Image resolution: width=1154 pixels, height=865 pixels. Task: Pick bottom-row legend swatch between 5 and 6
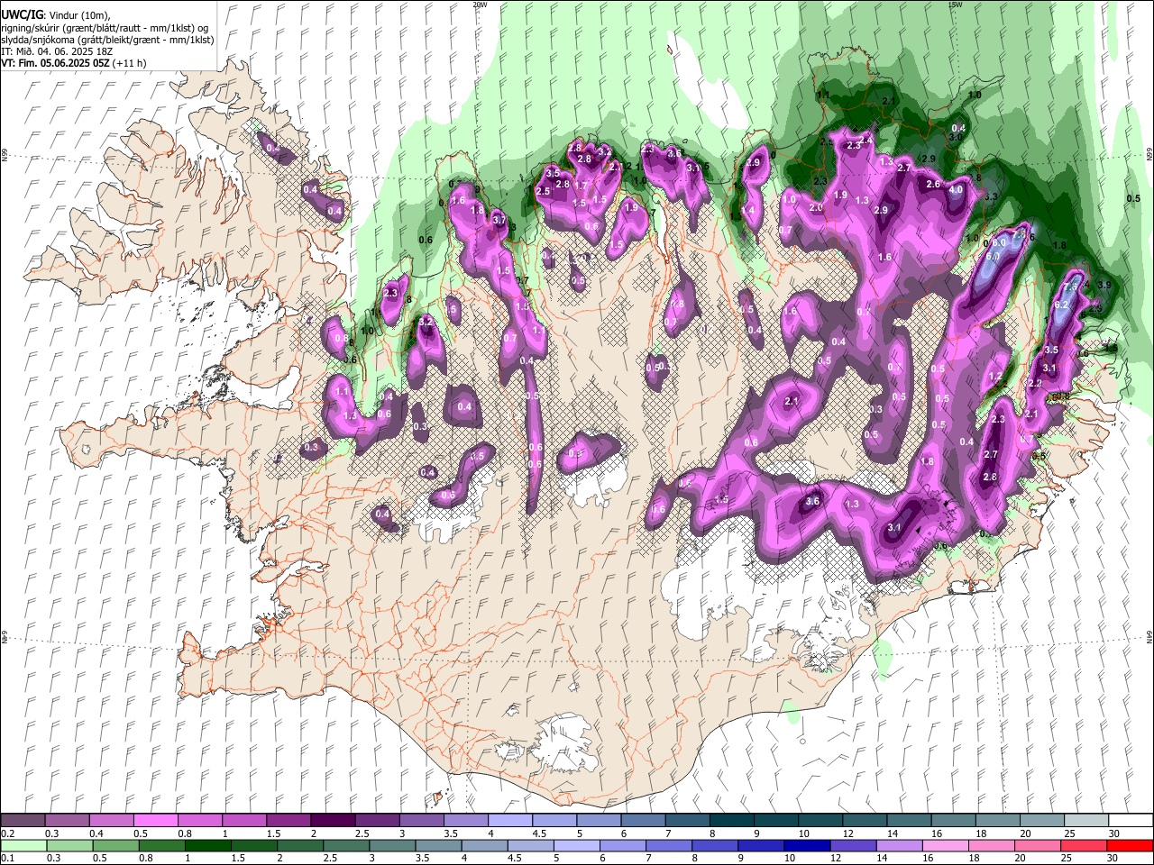click(x=577, y=845)
